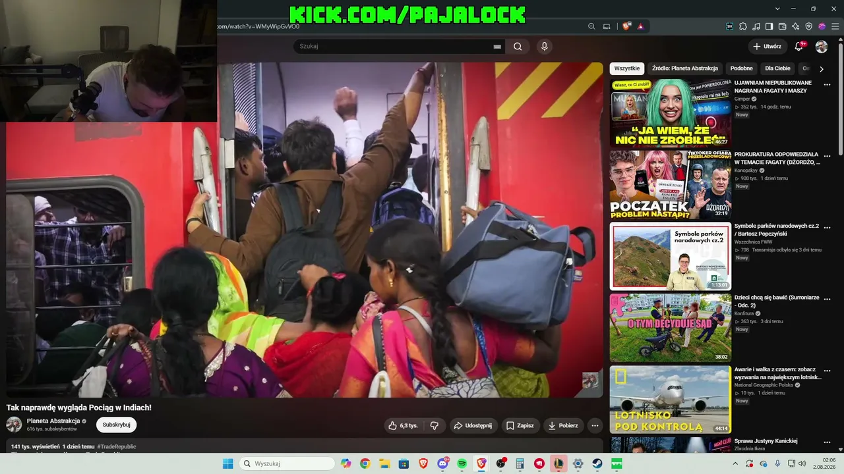Open the browser Extensions puzzle icon
The width and height of the screenshot is (844, 474).
click(x=743, y=26)
